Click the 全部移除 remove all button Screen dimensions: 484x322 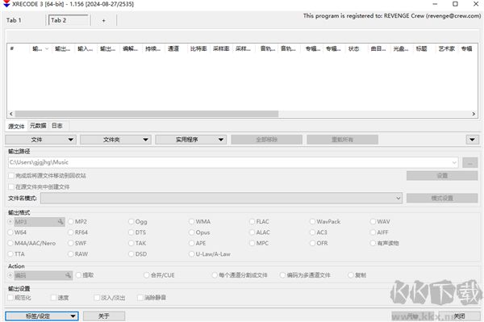click(267, 140)
